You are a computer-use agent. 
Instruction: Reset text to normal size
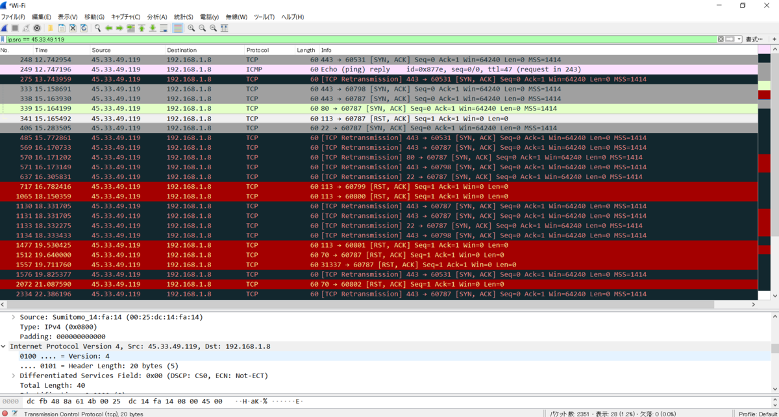click(x=214, y=28)
